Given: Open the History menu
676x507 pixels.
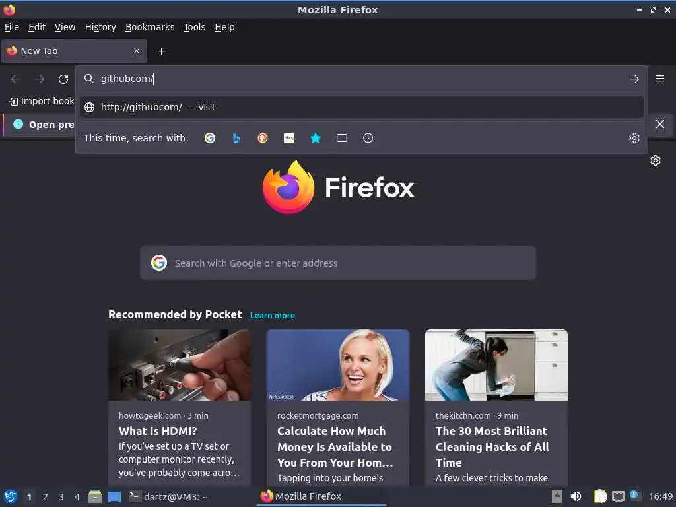Looking at the screenshot, I should (x=100, y=27).
